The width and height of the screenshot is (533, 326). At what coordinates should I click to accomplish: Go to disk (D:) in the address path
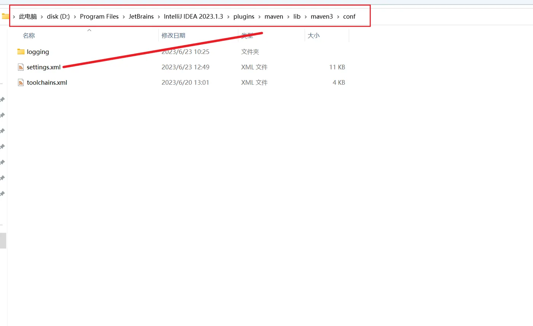click(58, 17)
